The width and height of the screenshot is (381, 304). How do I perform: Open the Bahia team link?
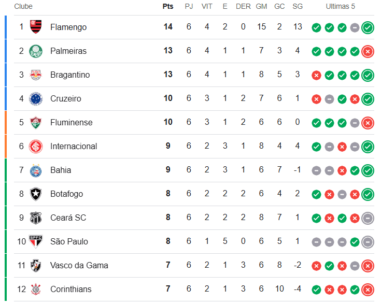(61, 170)
